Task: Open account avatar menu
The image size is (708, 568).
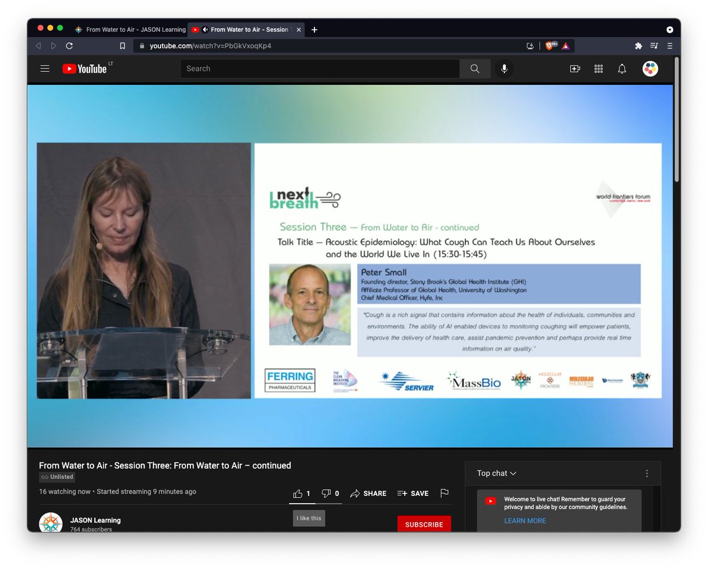Action: 650,69
